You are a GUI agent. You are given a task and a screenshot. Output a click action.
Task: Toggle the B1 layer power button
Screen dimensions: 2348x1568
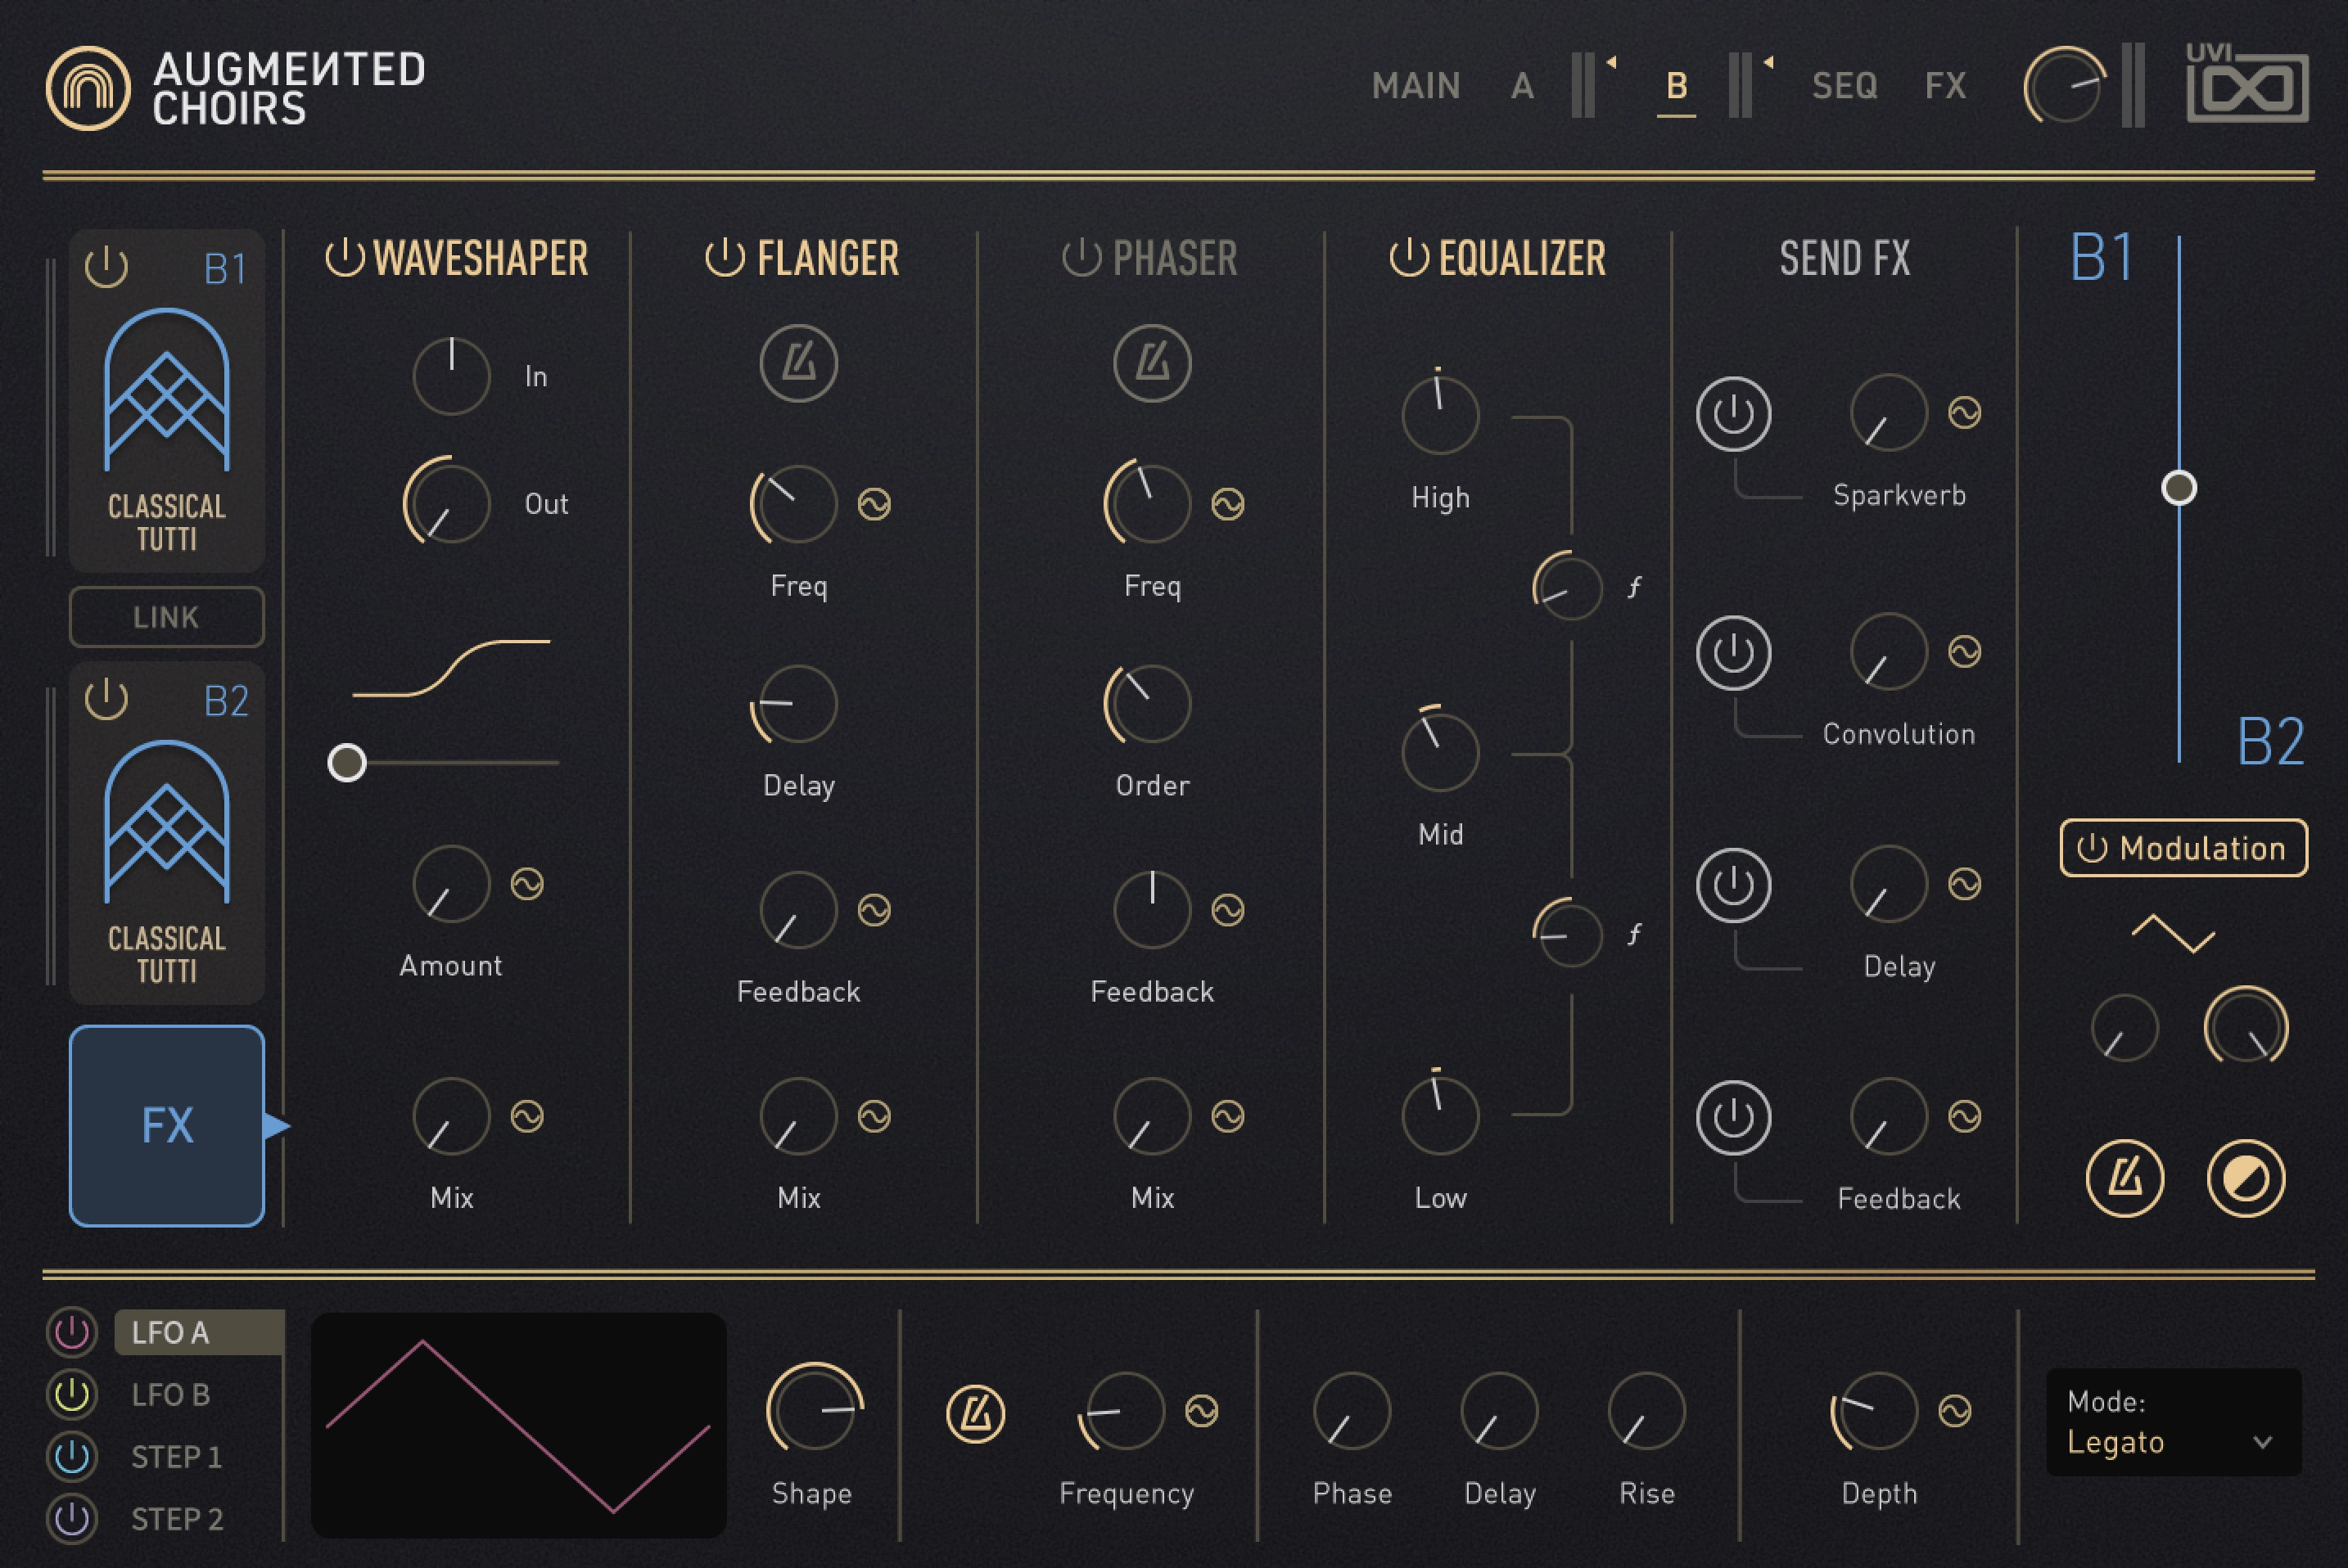point(106,267)
